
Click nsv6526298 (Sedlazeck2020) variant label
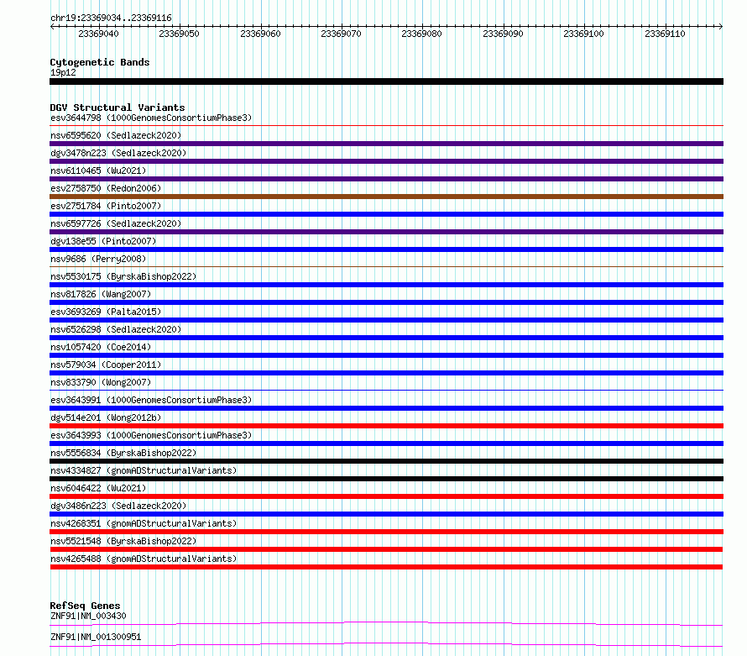[x=116, y=329]
